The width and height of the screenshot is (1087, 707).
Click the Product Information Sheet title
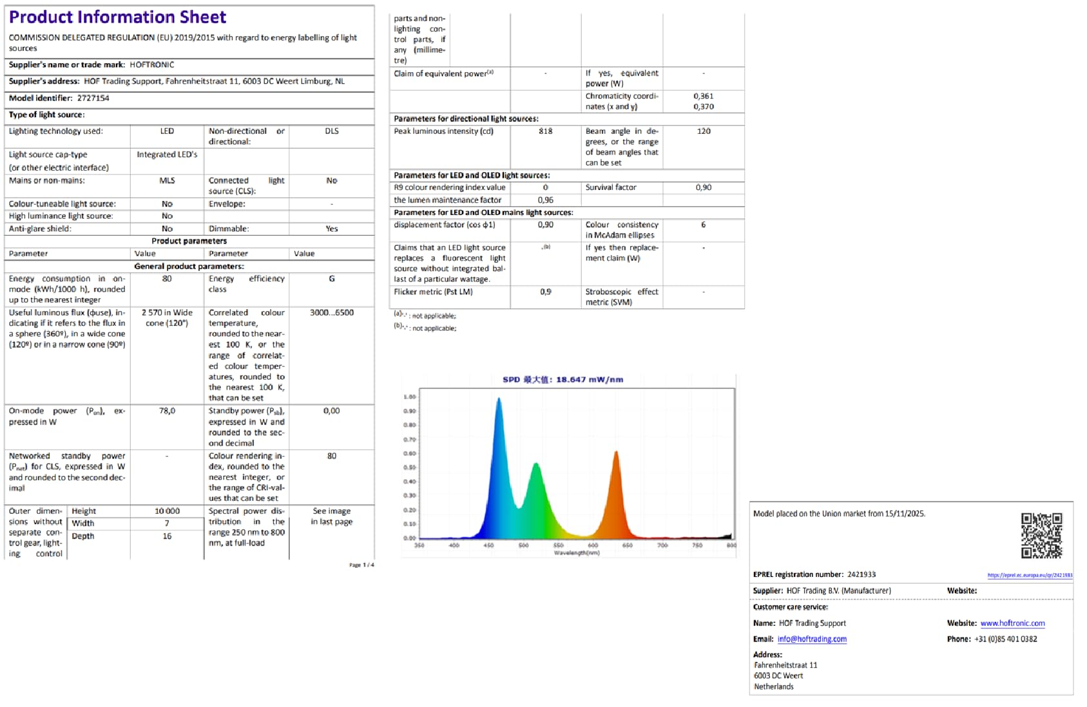tap(117, 17)
